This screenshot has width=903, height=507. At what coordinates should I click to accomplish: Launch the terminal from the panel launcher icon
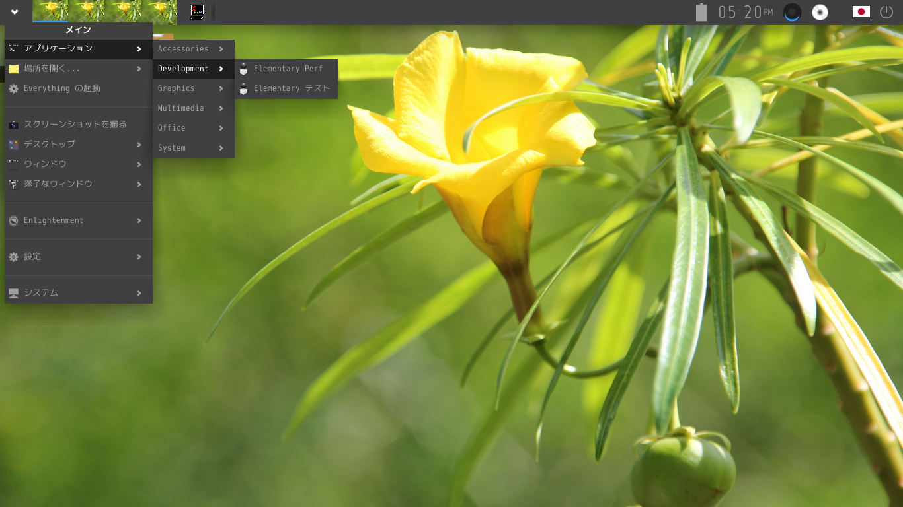pyautogui.click(x=196, y=12)
